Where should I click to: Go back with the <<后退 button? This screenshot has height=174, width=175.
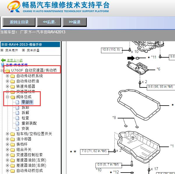(x=49, y=22)
